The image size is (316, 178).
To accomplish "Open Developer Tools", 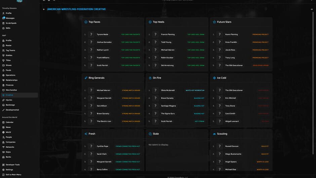I will click(x=12, y=165).
